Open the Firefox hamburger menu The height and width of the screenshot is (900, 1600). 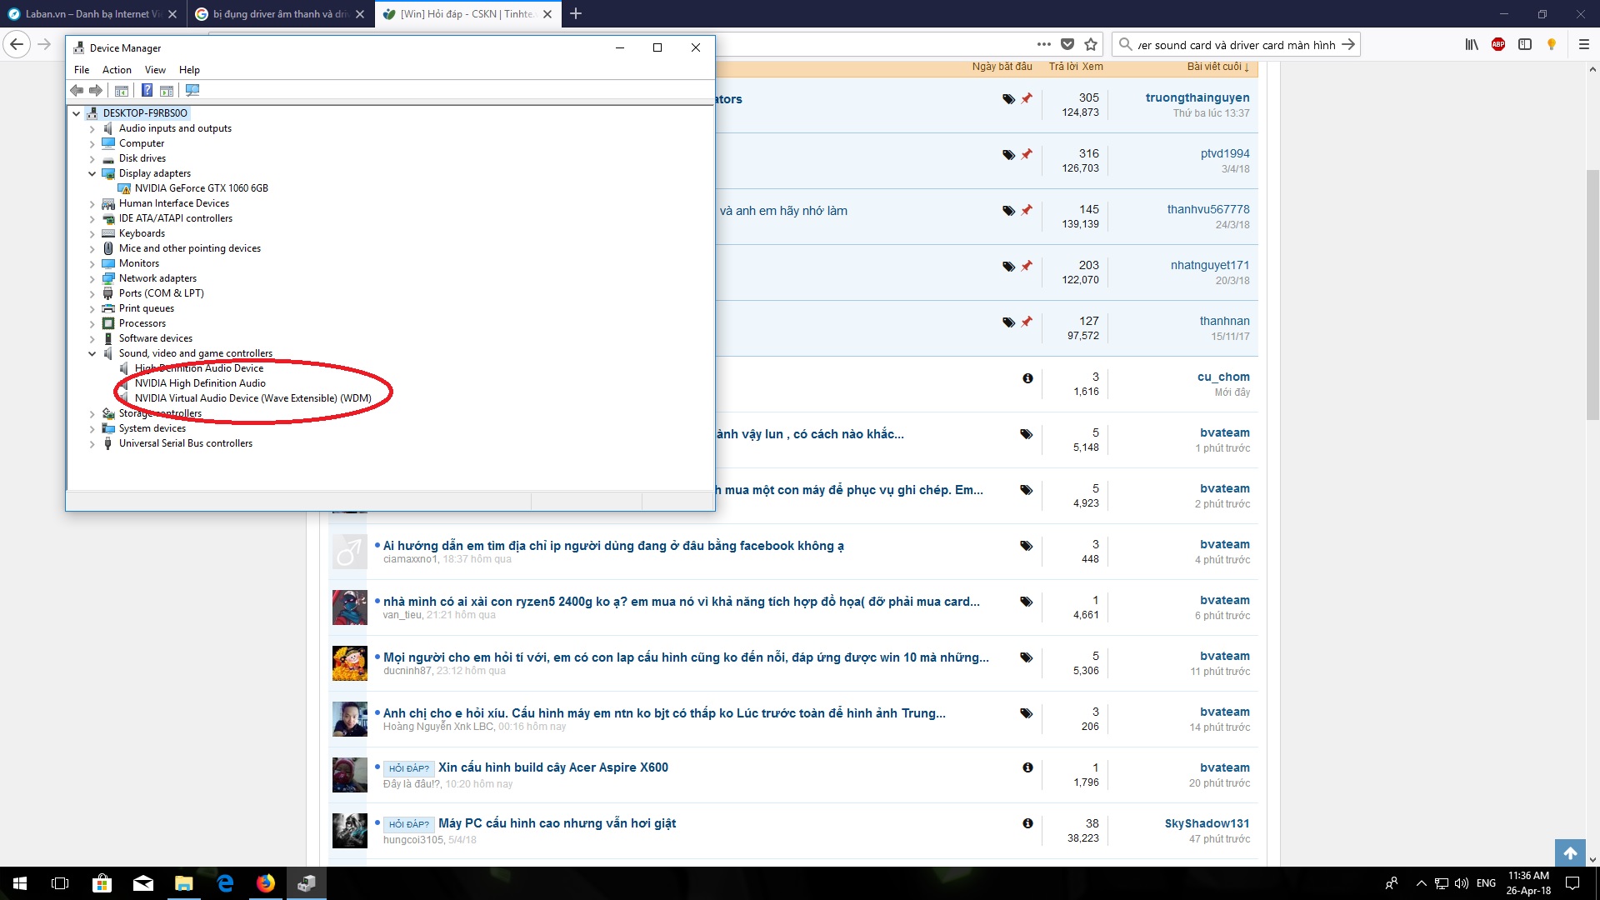pos(1584,44)
